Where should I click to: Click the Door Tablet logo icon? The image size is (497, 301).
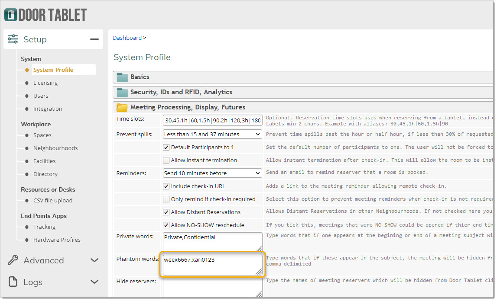coord(10,15)
